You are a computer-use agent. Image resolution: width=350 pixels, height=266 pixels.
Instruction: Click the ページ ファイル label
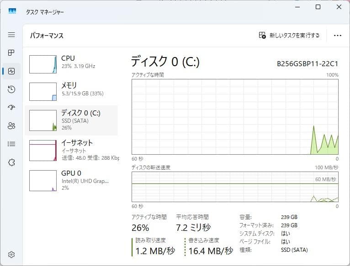point(255,242)
